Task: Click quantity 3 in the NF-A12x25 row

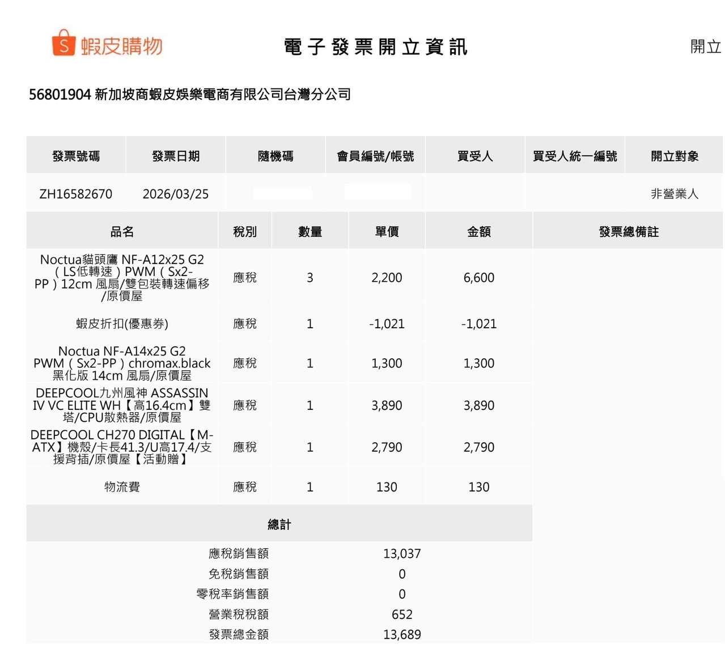Action: 310,278
